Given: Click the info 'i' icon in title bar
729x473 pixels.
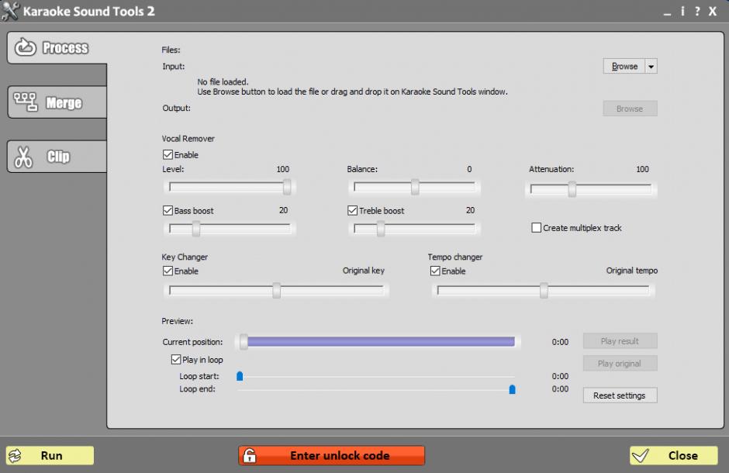Looking at the screenshot, I should [x=682, y=11].
